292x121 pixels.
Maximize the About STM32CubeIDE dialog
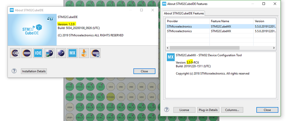click(141, 10)
